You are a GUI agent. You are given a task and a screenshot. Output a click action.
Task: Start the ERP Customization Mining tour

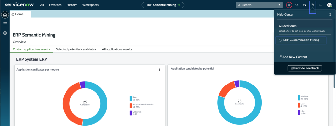(301, 40)
